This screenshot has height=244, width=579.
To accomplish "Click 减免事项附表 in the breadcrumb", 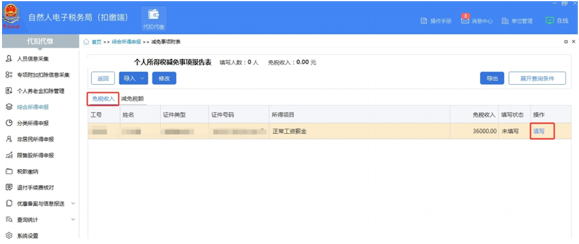I will pyautogui.click(x=166, y=42).
